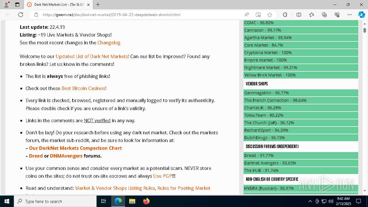Open the Changelog link
The width and height of the screenshot is (368, 207).
pyautogui.click(x=109, y=43)
